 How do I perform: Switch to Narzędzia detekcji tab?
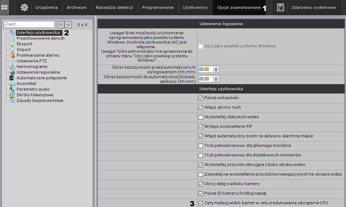[x=114, y=7]
